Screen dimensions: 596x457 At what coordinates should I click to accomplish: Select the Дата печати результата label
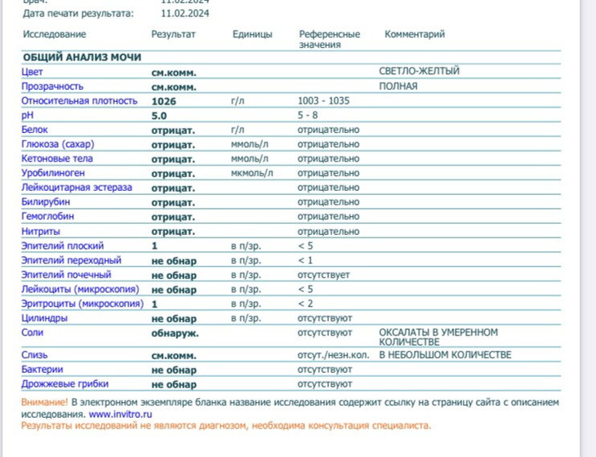(78, 13)
